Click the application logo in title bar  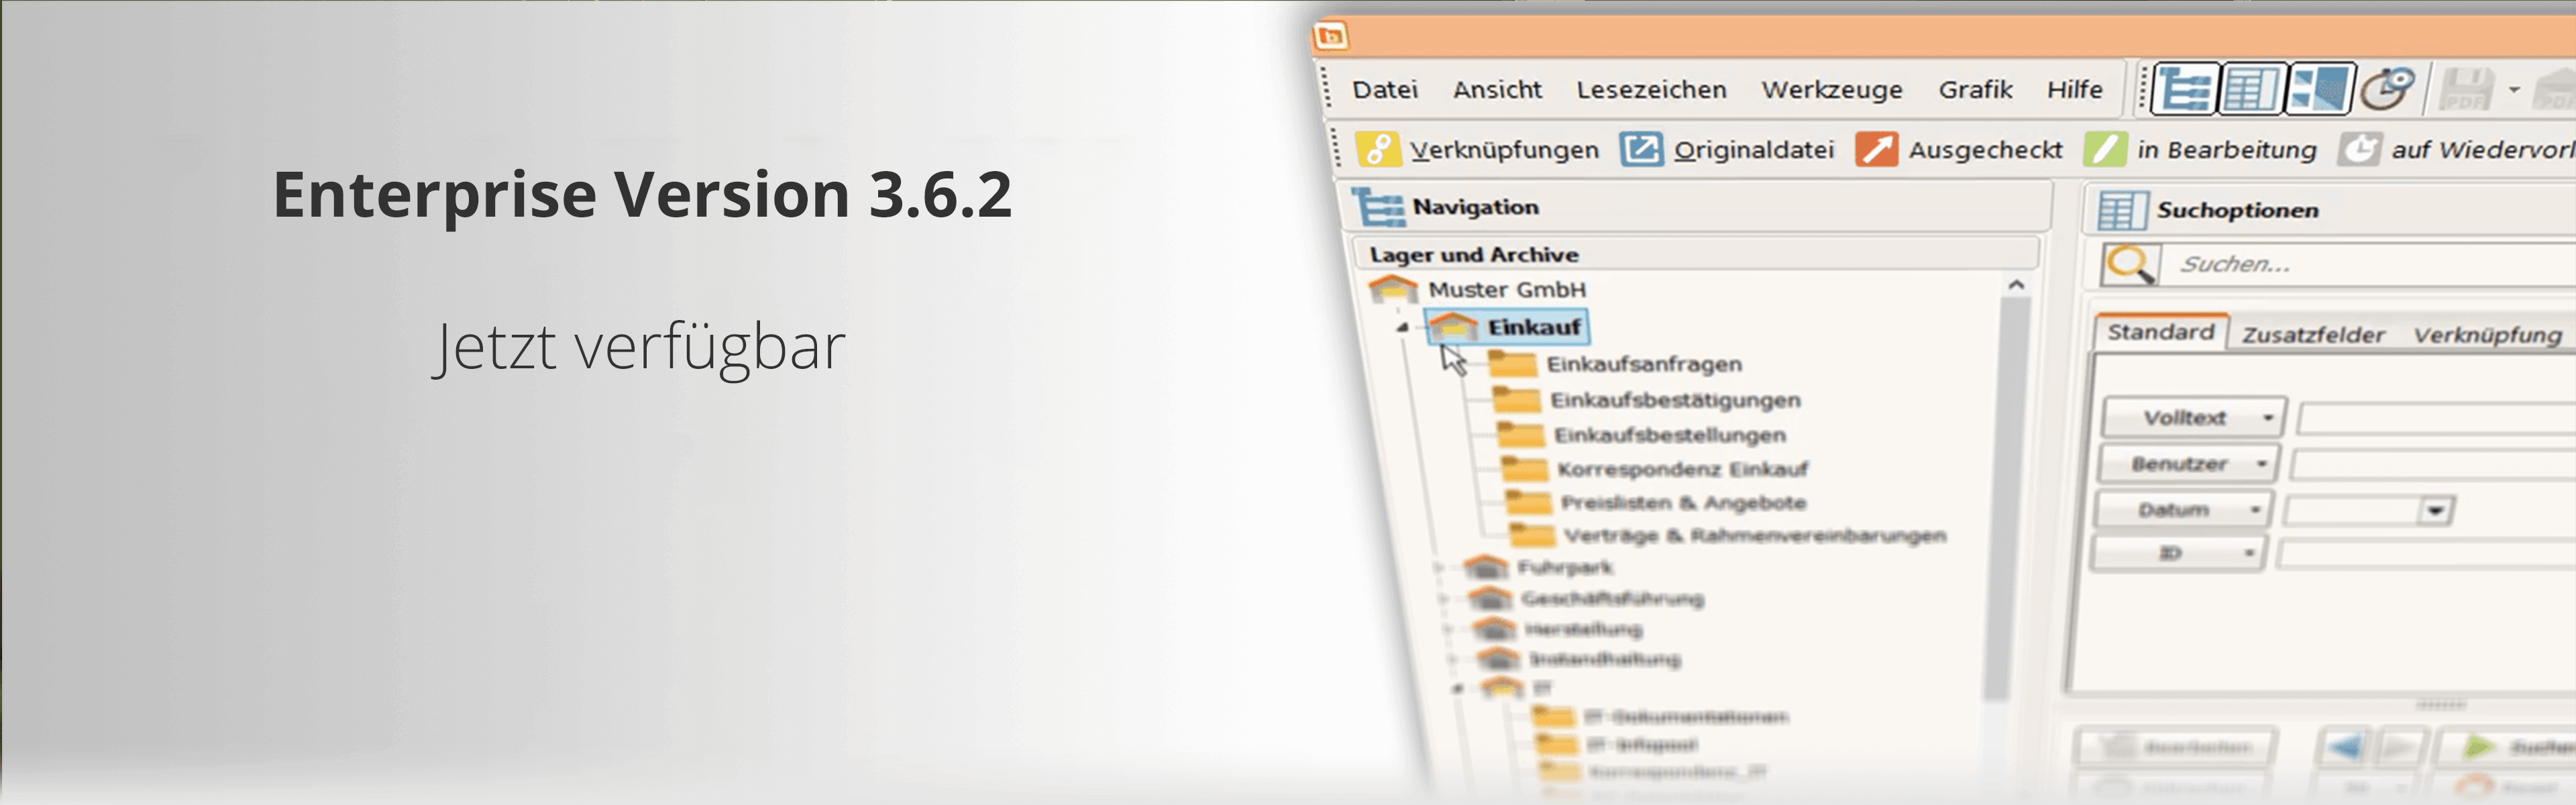[1331, 37]
